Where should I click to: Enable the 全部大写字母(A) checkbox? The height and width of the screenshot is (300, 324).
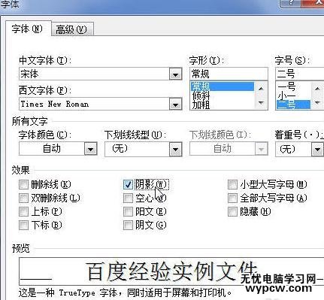[x=232, y=198]
